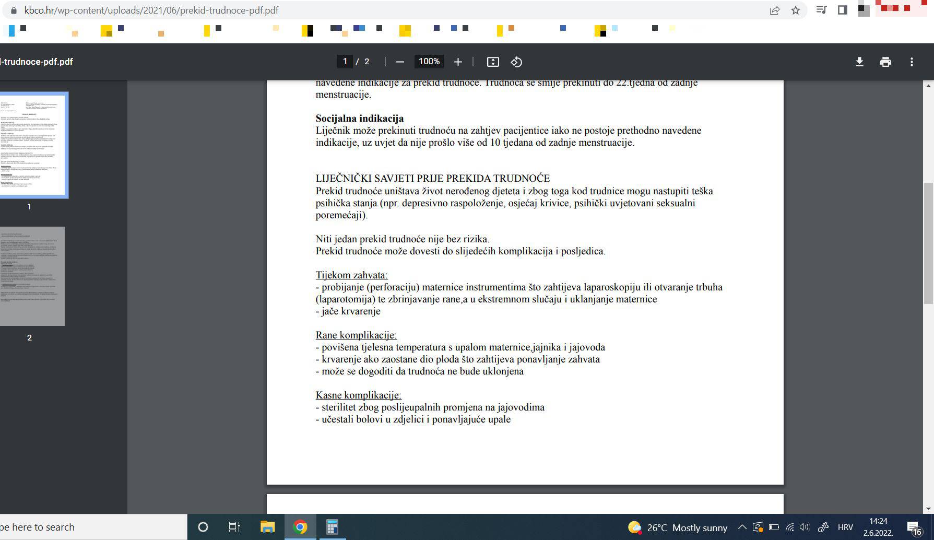Share this page from address bar
This screenshot has height=540, width=934.
(775, 10)
